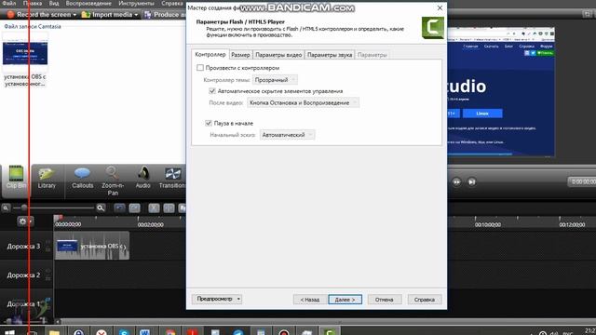Click the Undo icon on timeline toolbar
This screenshot has width=596, height=335.
120,208
